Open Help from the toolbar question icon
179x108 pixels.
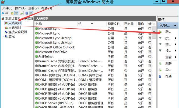(x=27, y=13)
